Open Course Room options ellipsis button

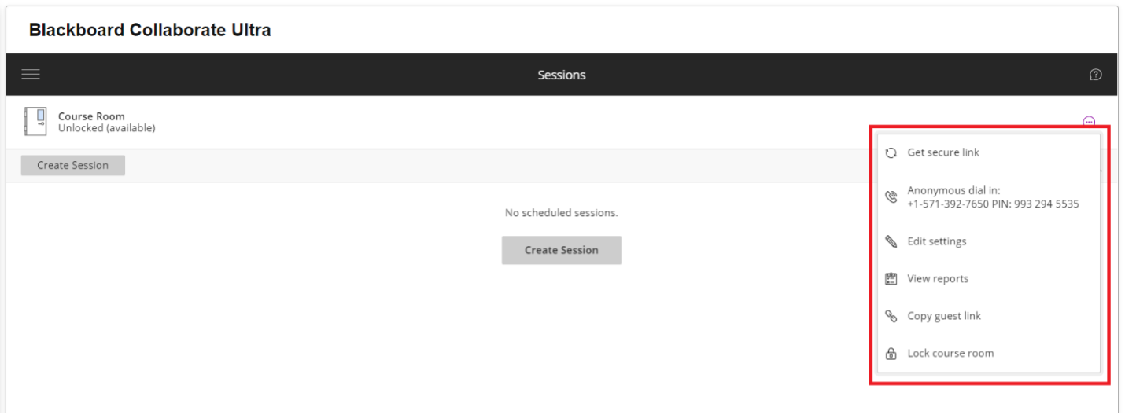[x=1089, y=122]
